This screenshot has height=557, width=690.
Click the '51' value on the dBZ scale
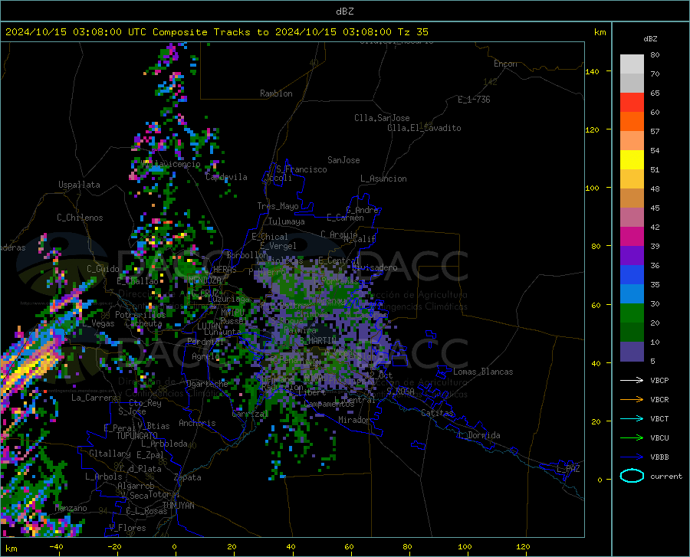(x=655, y=169)
